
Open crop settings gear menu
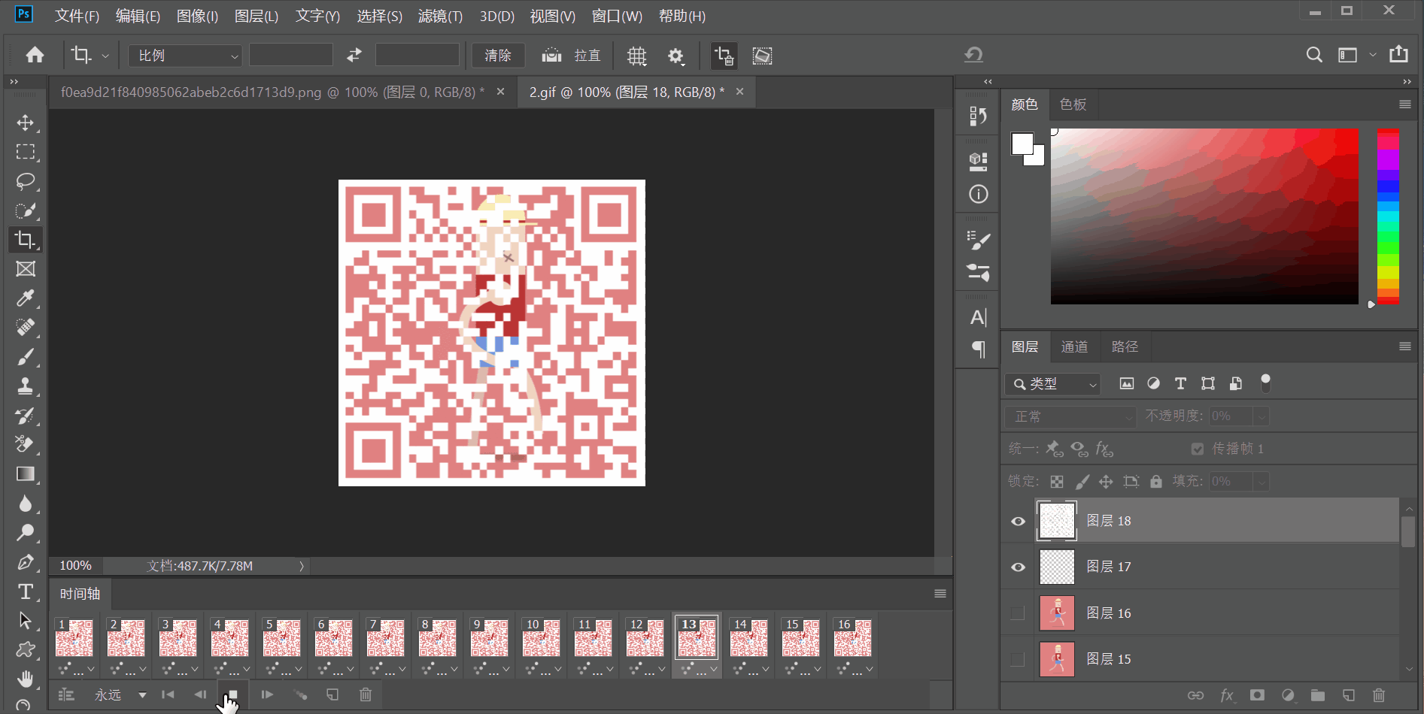point(676,56)
